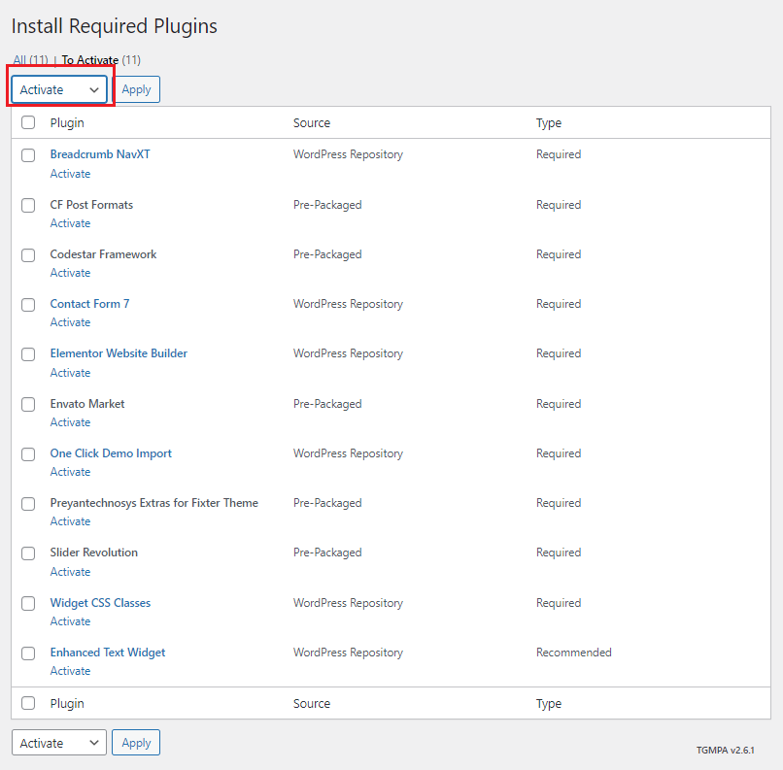
Task: Check the One Click Demo Import checkbox
Action: click(x=28, y=454)
